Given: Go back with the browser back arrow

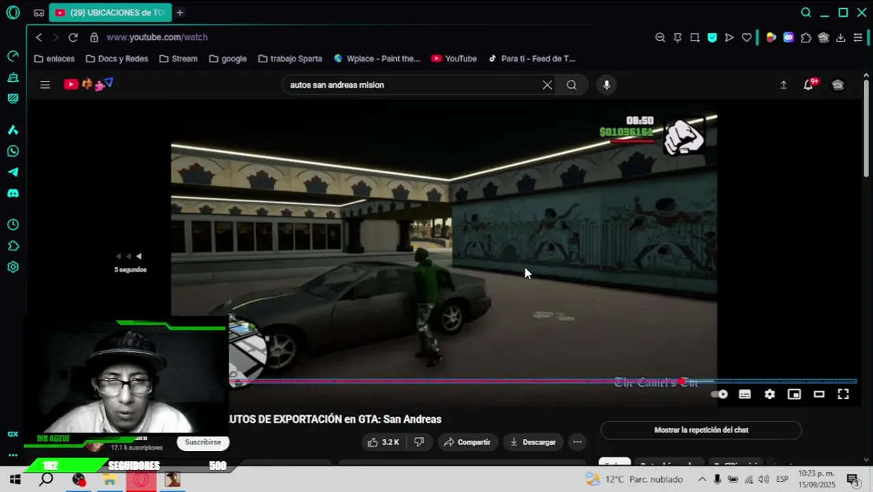Looking at the screenshot, I should (x=39, y=38).
